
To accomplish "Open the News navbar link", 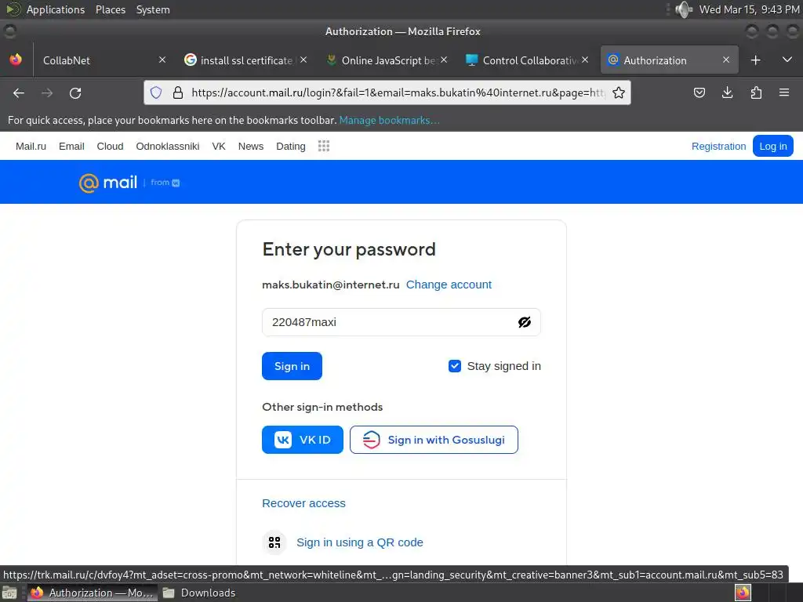I will pos(250,146).
